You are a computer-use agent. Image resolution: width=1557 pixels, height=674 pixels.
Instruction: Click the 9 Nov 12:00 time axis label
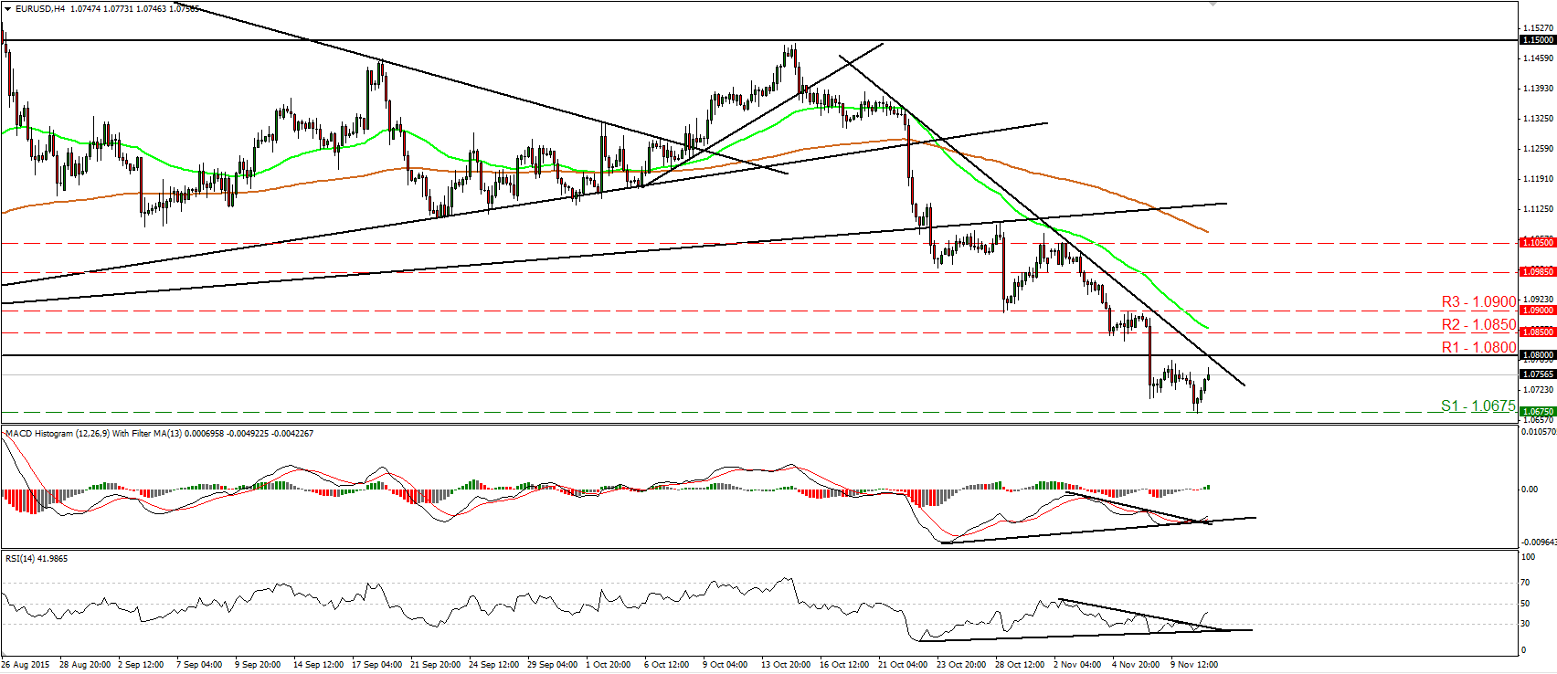[x=1193, y=664]
